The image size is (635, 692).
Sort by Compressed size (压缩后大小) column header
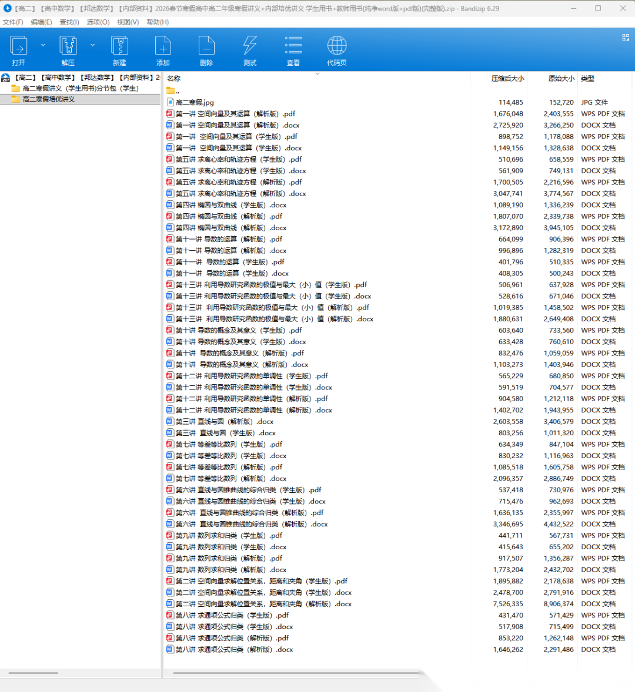click(x=507, y=79)
